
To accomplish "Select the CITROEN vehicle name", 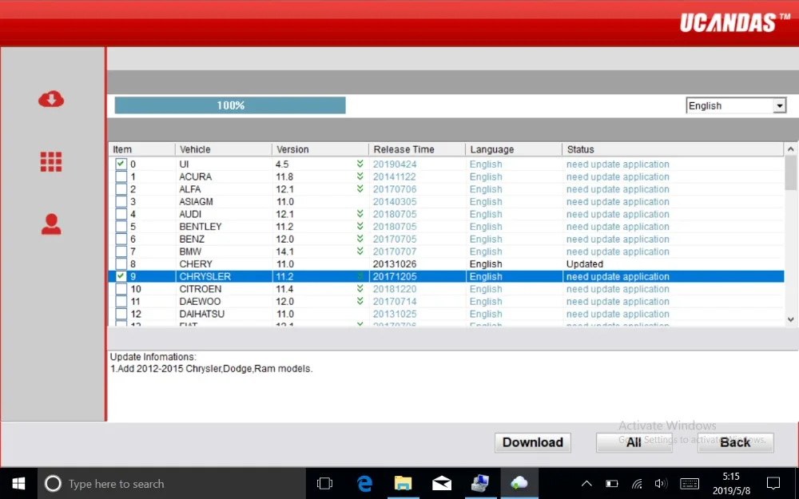I will [x=201, y=289].
